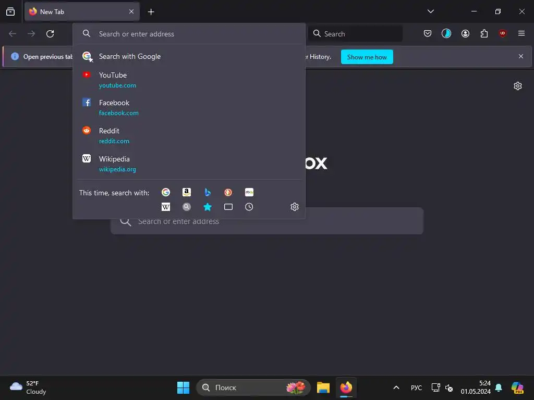The image size is (534, 400).
Task: Open the clock showing 01.05.2024
Action: click(476, 387)
